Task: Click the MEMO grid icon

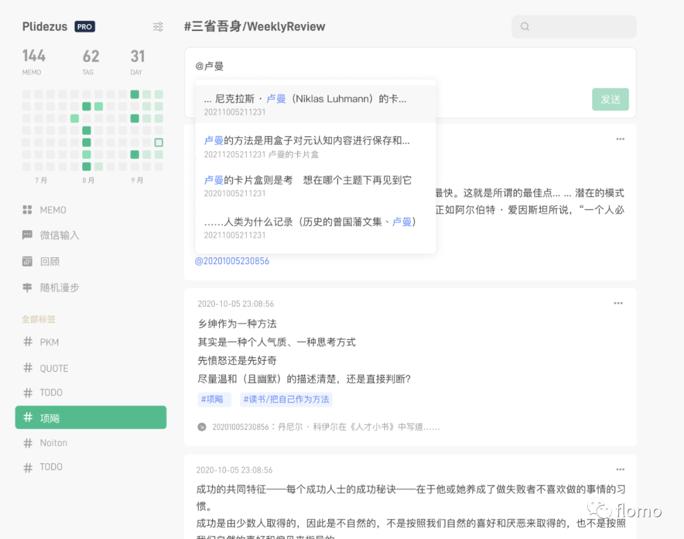Action: (27, 210)
